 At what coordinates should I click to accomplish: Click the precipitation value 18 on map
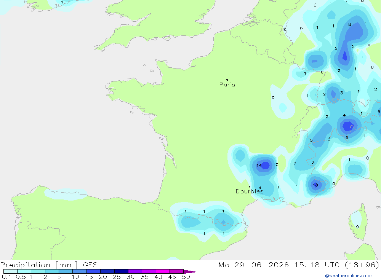point(315,185)
